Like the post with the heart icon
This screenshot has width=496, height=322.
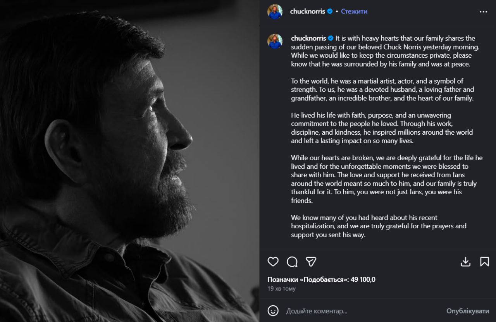[x=273, y=262]
